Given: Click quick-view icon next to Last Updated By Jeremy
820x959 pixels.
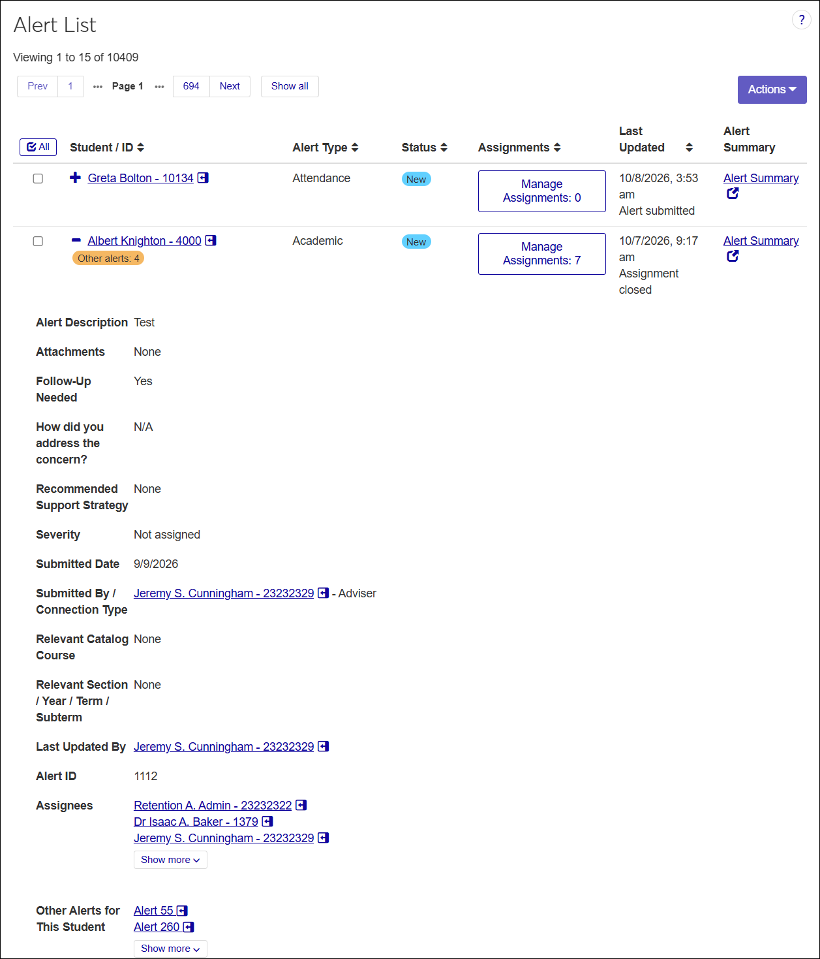Looking at the screenshot, I should (323, 746).
